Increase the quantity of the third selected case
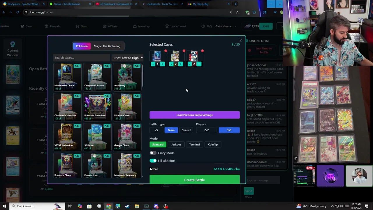 pyautogui.click(x=199, y=64)
